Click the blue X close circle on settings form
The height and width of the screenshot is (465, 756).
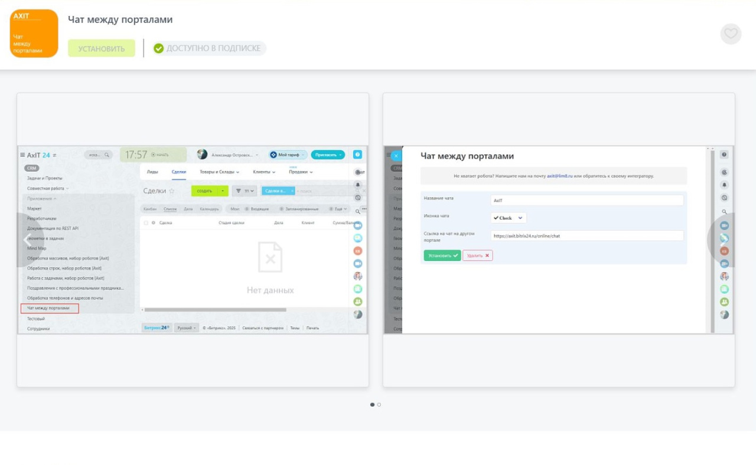click(x=396, y=156)
